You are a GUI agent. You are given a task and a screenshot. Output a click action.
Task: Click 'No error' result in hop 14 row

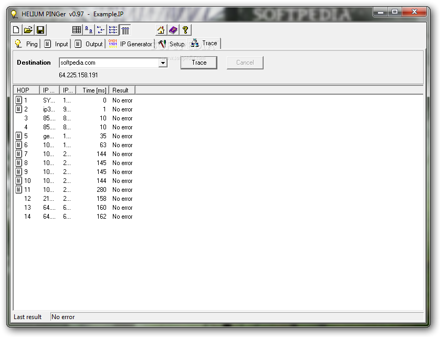click(x=122, y=217)
